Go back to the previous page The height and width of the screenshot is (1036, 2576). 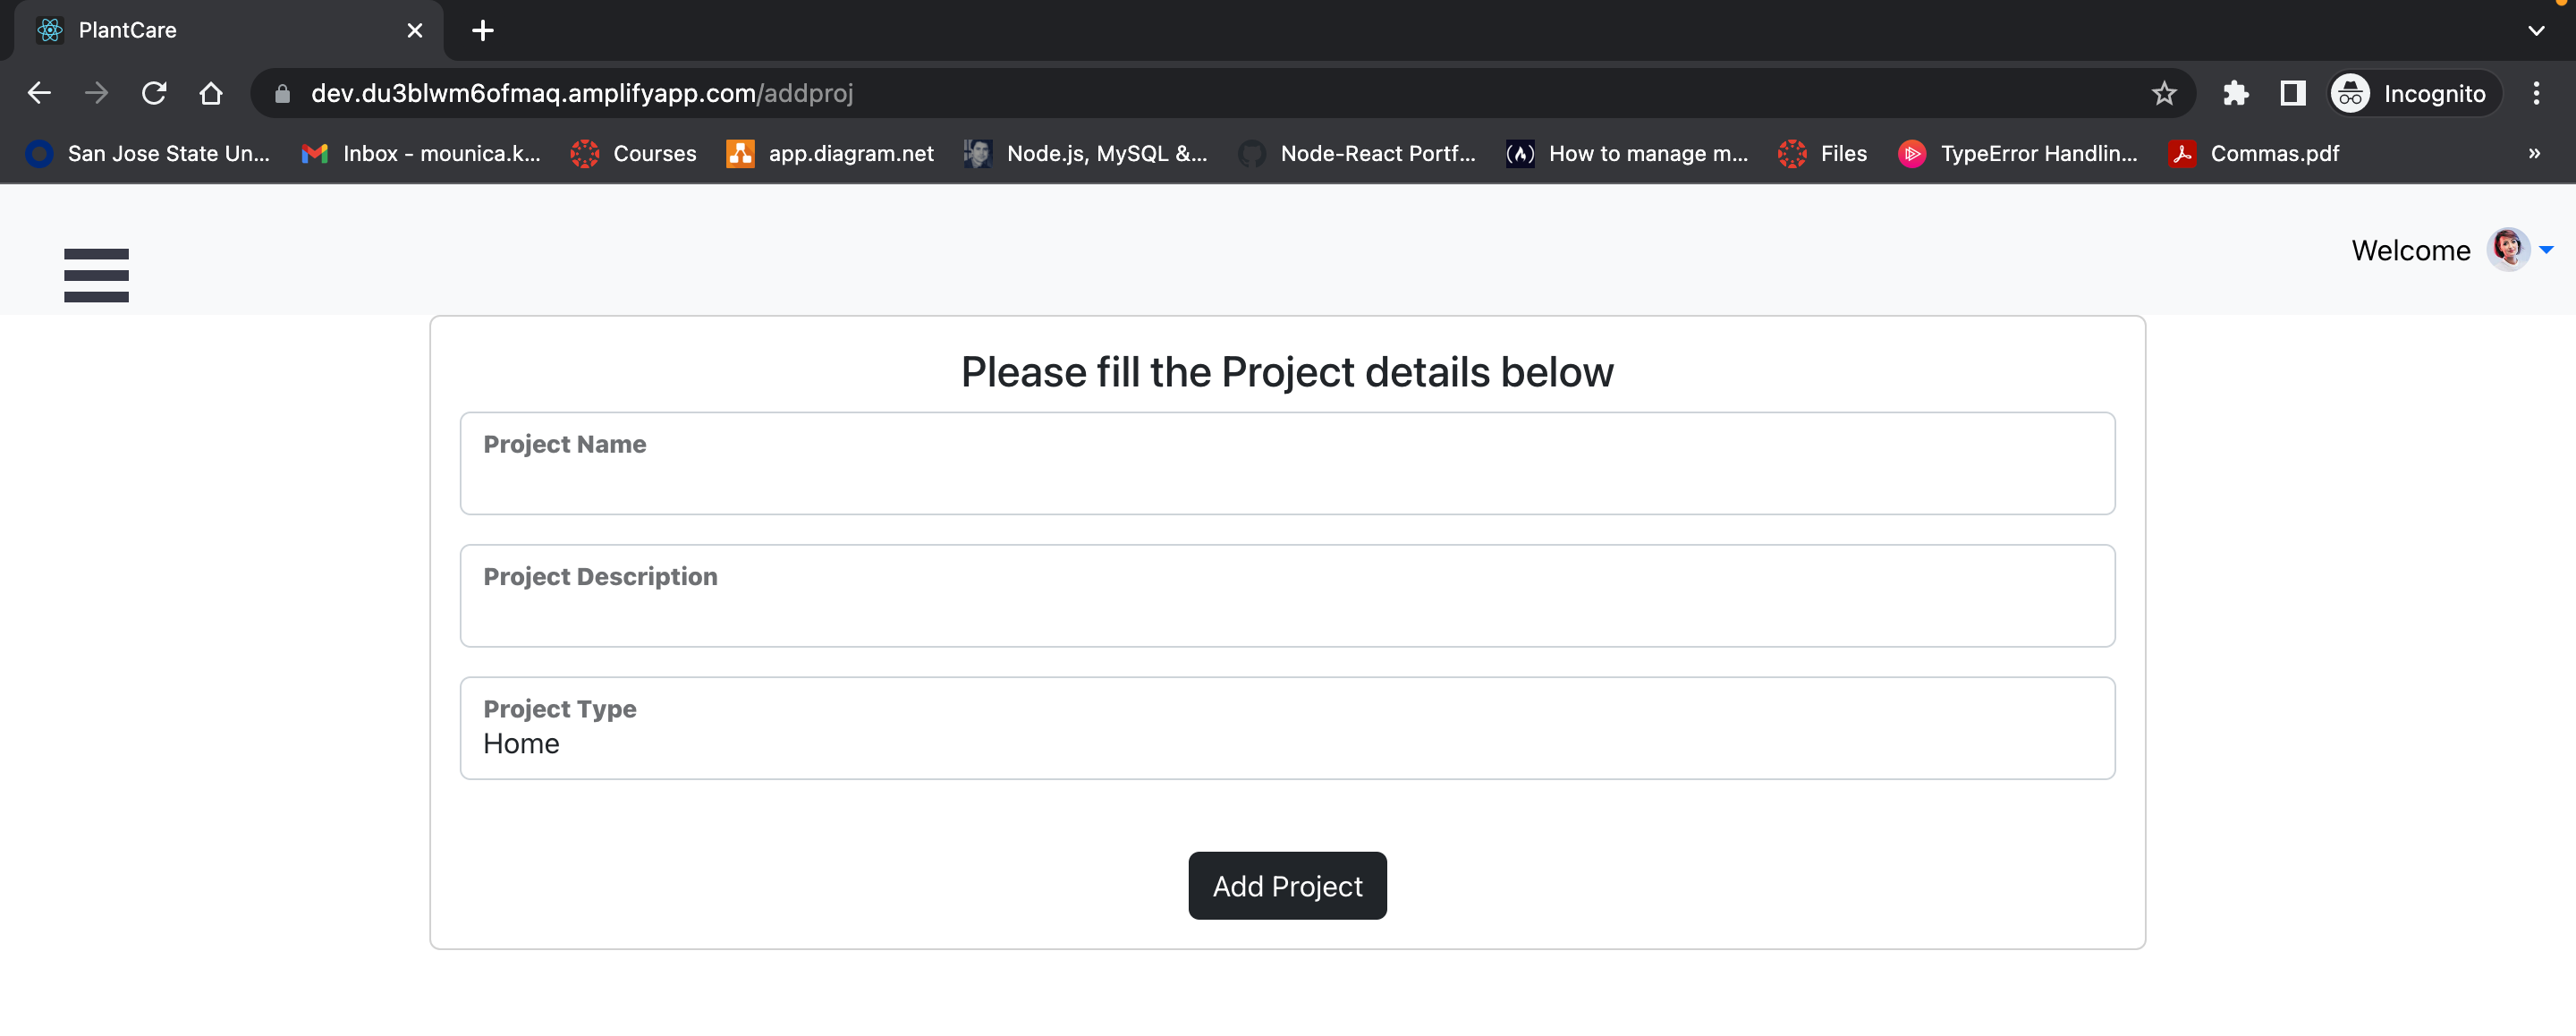click(x=39, y=93)
